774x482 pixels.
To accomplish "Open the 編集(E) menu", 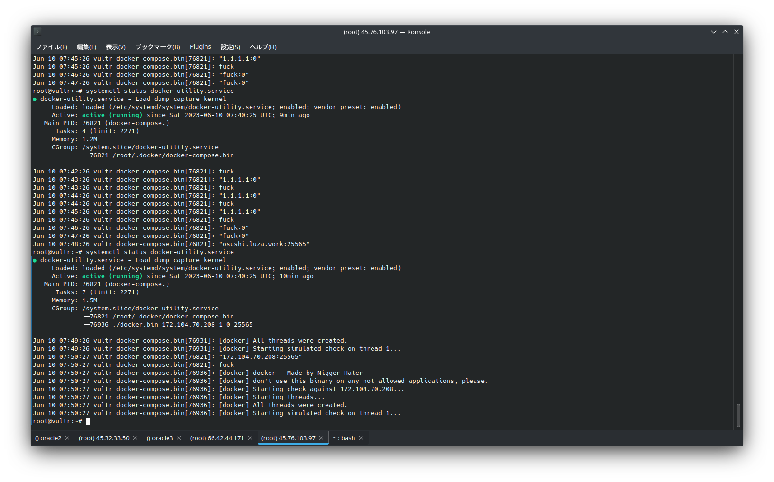I will coord(86,47).
